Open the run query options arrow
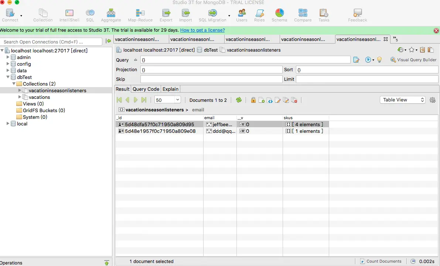 click(373, 60)
